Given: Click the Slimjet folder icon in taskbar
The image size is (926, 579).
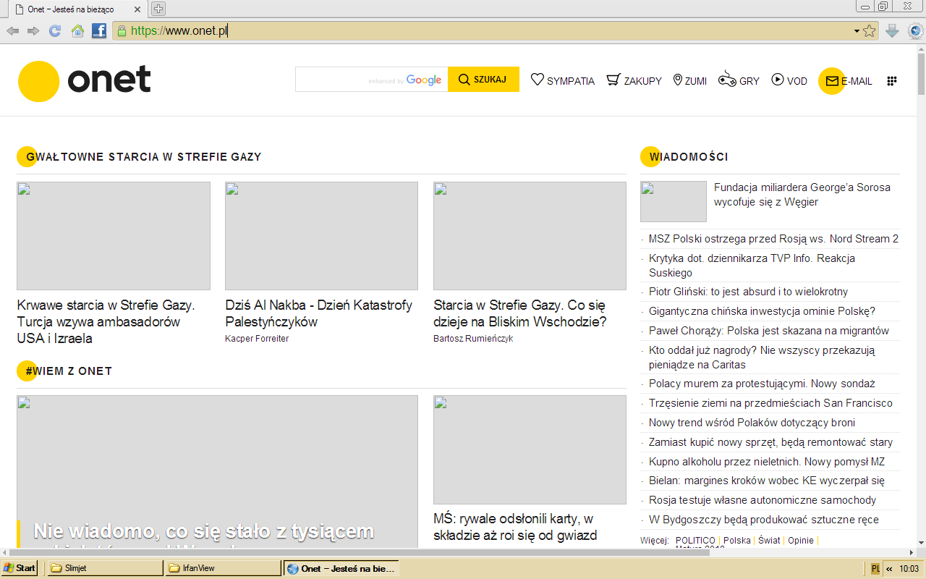Looking at the screenshot, I should pyautogui.click(x=56, y=568).
